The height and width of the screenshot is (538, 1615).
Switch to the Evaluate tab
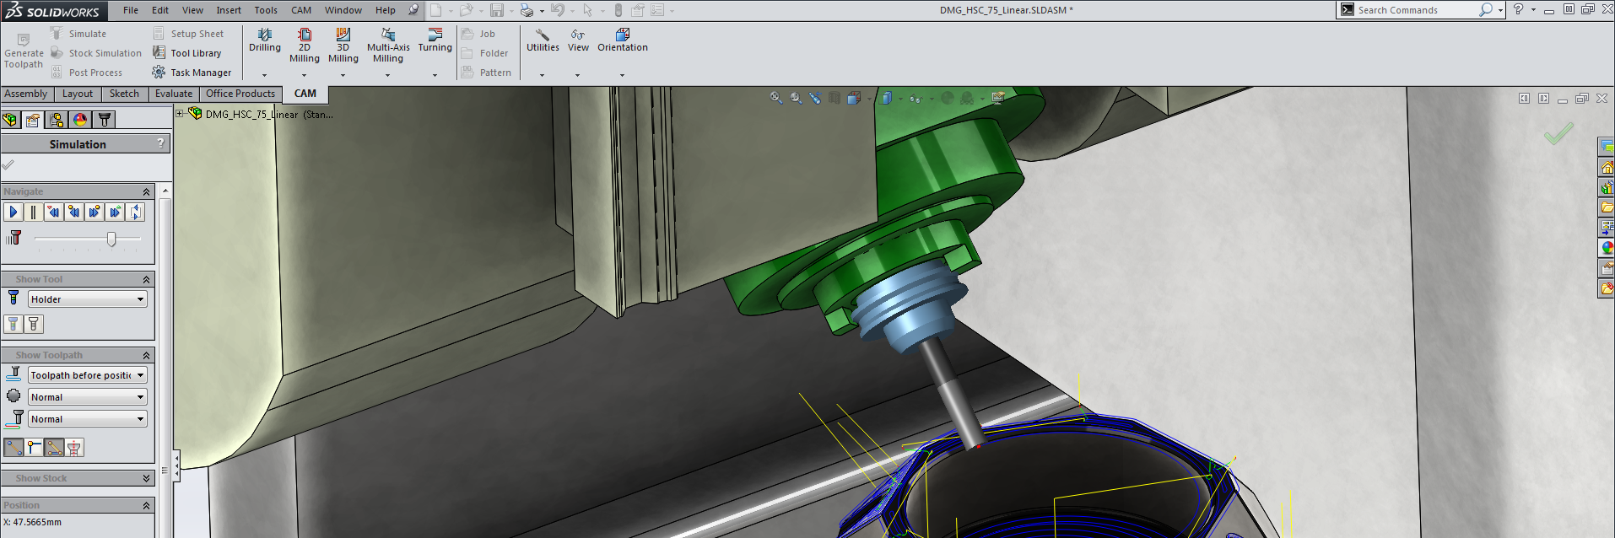pos(174,94)
